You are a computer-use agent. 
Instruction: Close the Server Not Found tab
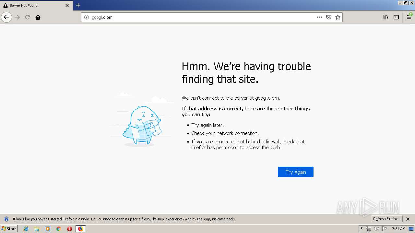point(67,6)
